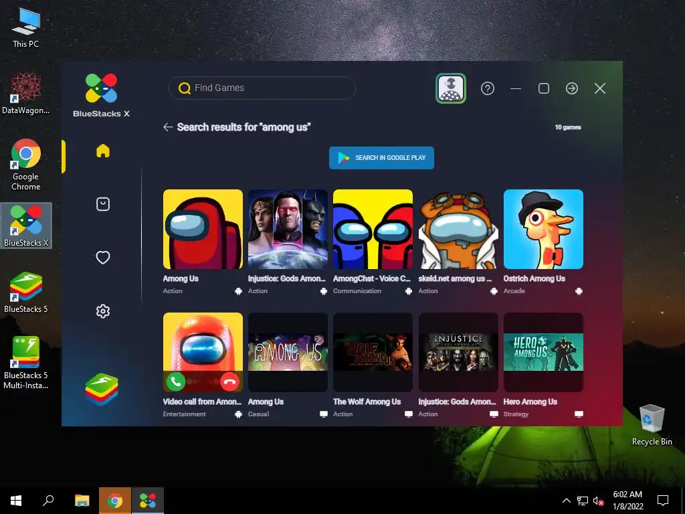Viewport: 685px width, 514px height.
Task: Expand hidden system tray icons
Action: [x=566, y=501]
